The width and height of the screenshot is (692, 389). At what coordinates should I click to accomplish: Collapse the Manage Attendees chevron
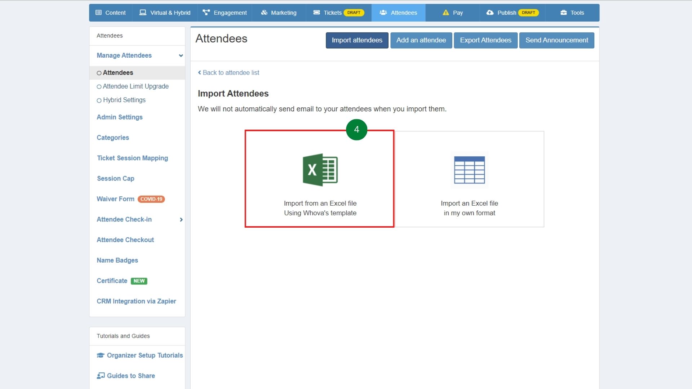pyautogui.click(x=181, y=55)
